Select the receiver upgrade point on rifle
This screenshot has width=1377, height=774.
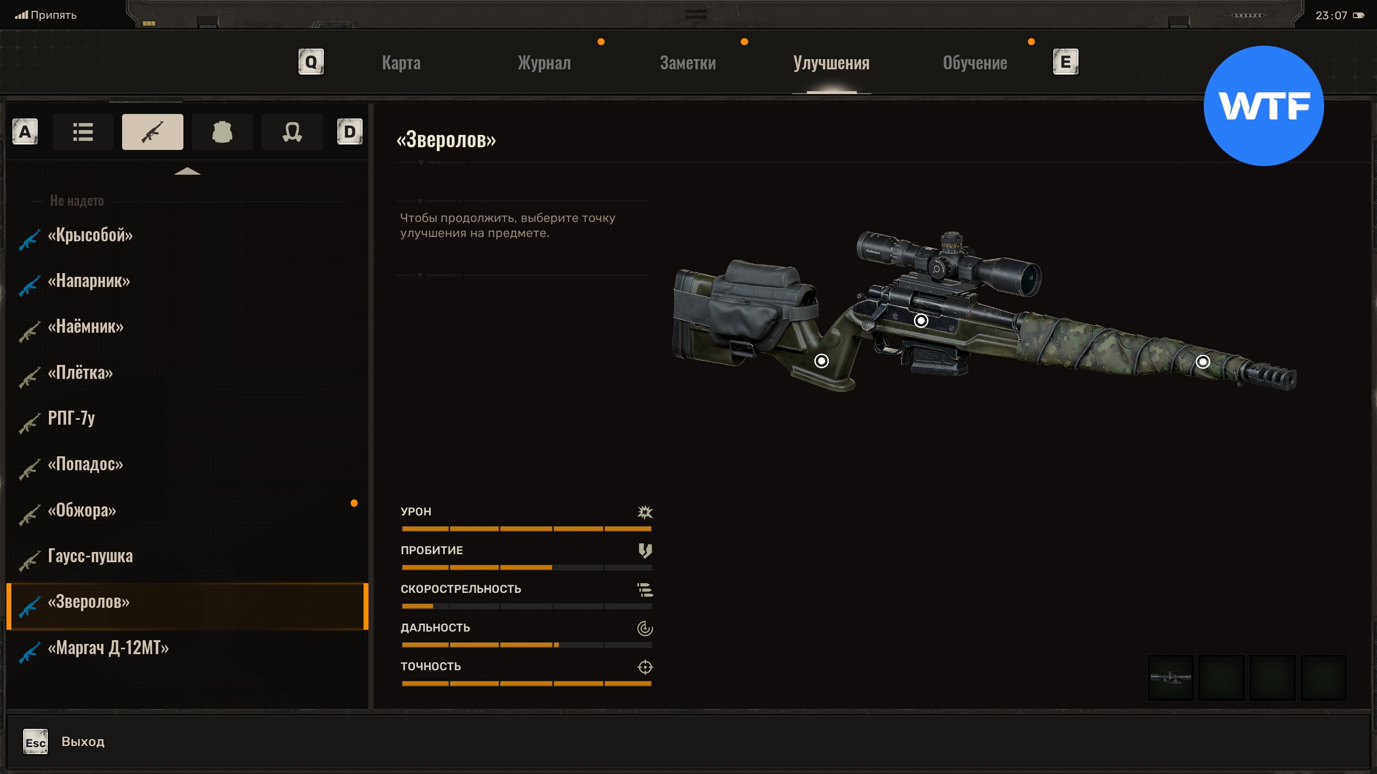pos(921,321)
